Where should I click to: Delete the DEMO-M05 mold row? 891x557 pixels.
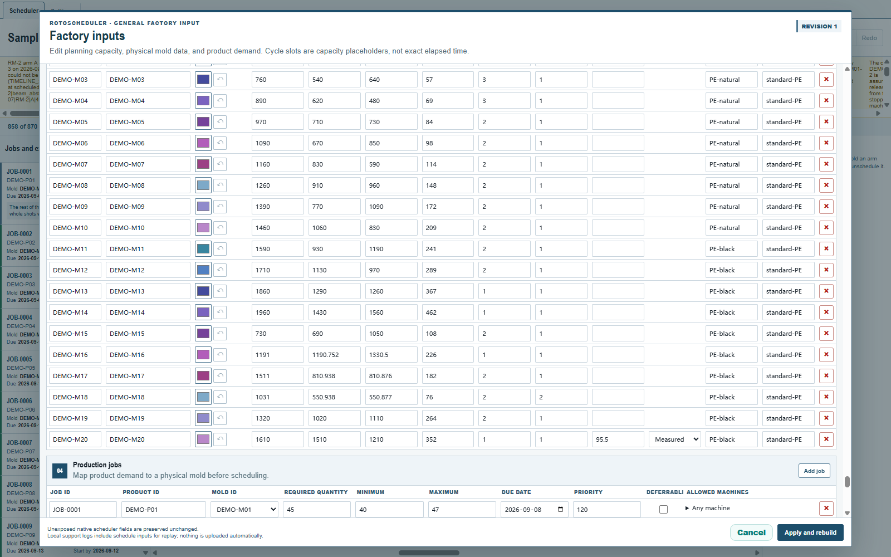826,122
